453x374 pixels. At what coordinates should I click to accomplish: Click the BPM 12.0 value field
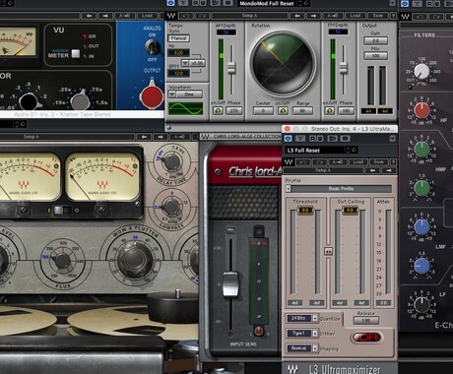pyautogui.click(x=178, y=73)
